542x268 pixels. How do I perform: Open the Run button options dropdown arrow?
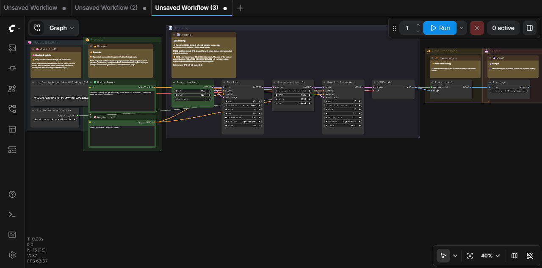coord(462,28)
